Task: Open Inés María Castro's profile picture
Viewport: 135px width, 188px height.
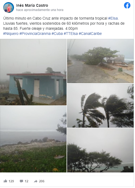Action: [x=8, y=8]
